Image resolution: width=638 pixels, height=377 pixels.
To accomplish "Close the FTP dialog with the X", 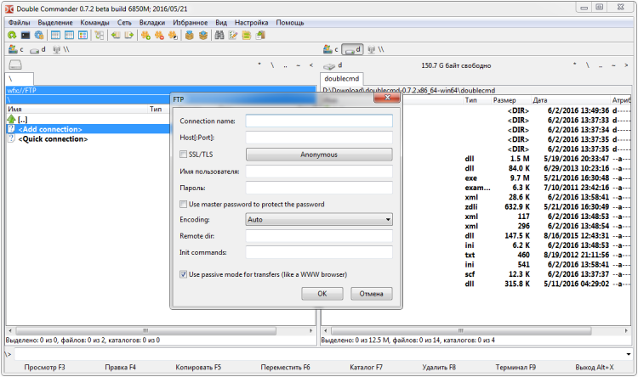I will pos(387,98).
